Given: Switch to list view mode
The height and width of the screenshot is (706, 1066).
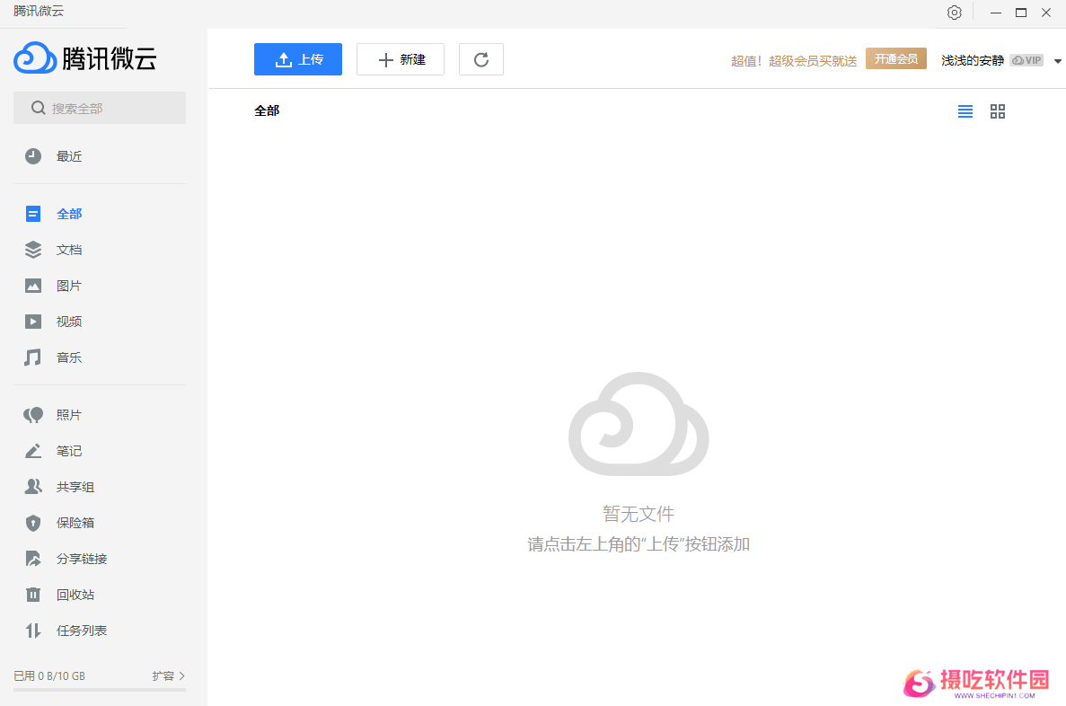Looking at the screenshot, I should (x=965, y=111).
